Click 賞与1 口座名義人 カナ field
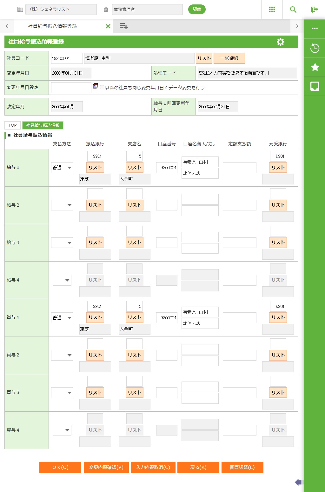Image resolution: width=325 pixels, height=492 pixels. pos(200,323)
